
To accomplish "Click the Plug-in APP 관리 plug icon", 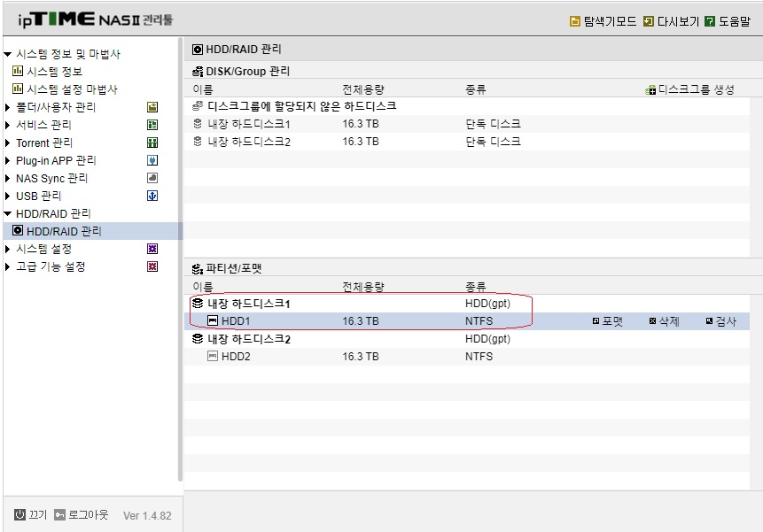I will (x=152, y=160).
